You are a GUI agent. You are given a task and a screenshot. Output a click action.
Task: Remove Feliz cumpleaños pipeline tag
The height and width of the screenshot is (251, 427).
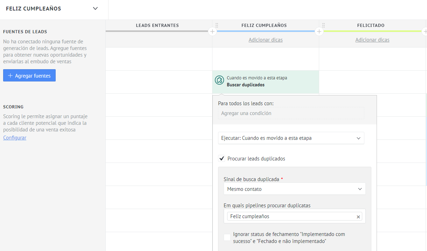pos(358,217)
